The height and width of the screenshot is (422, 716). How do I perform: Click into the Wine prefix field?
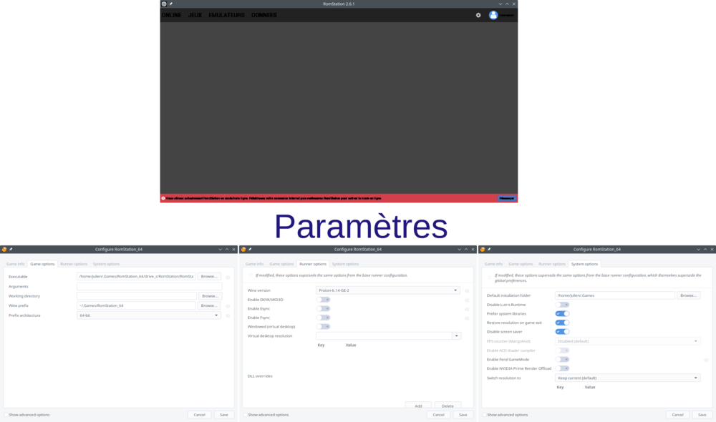[136, 305]
